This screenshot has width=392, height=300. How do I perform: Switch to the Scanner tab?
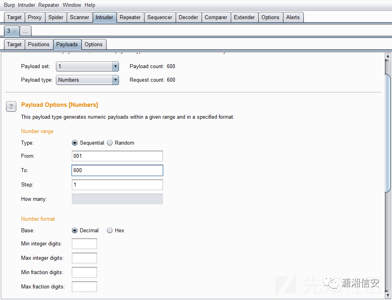pos(79,18)
